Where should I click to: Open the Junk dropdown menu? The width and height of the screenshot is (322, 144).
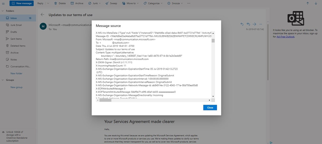(94, 3)
